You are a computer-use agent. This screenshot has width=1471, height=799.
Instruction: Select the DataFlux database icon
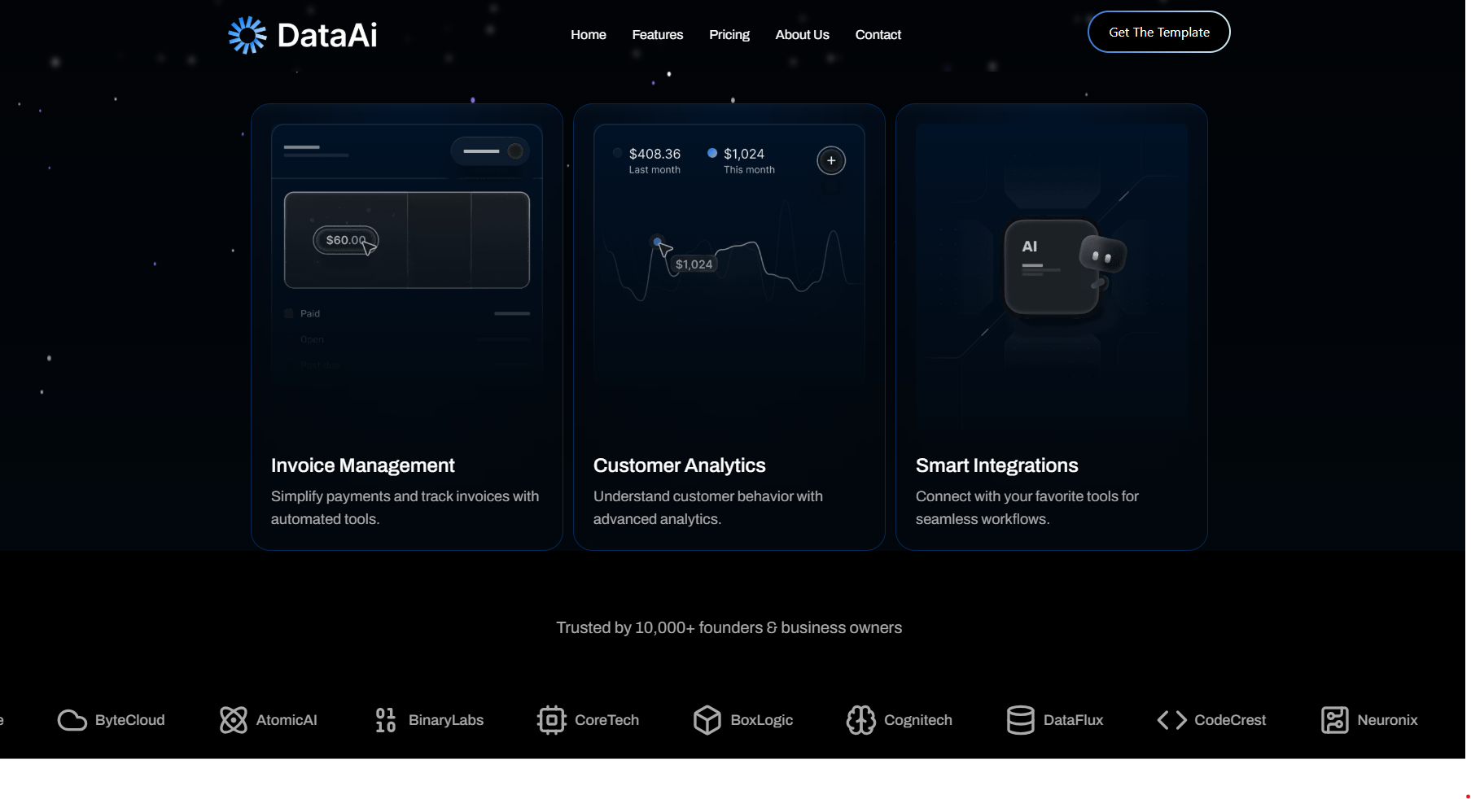(1019, 719)
